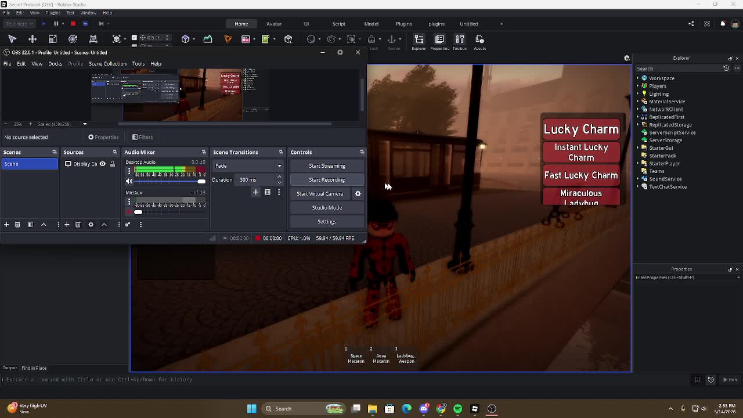Image resolution: width=743 pixels, height=418 pixels.
Task: Click Start Streaming in OBS Controls
Action: click(x=327, y=166)
